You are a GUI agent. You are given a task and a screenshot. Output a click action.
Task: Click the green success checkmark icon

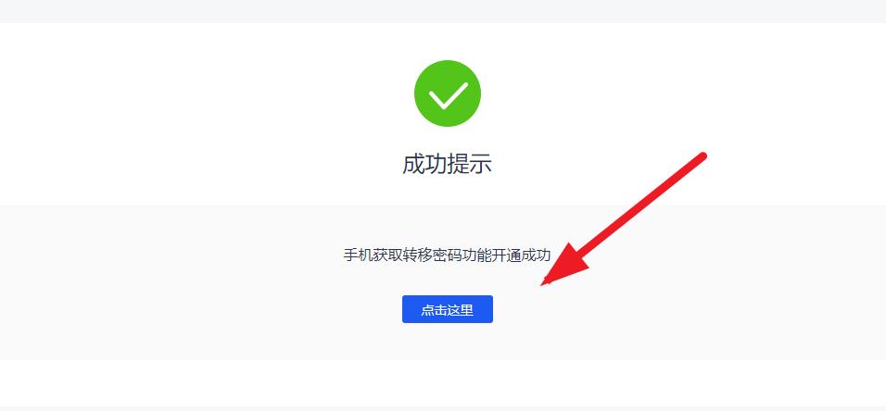pos(447,93)
